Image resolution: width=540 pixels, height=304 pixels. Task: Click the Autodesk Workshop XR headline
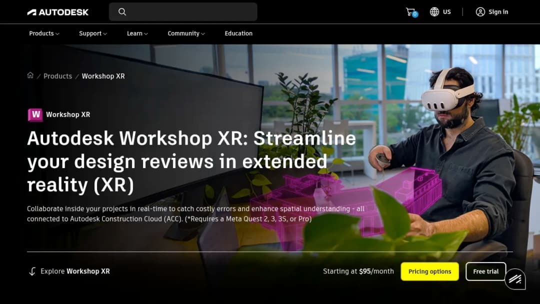click(x=191, y=161)
